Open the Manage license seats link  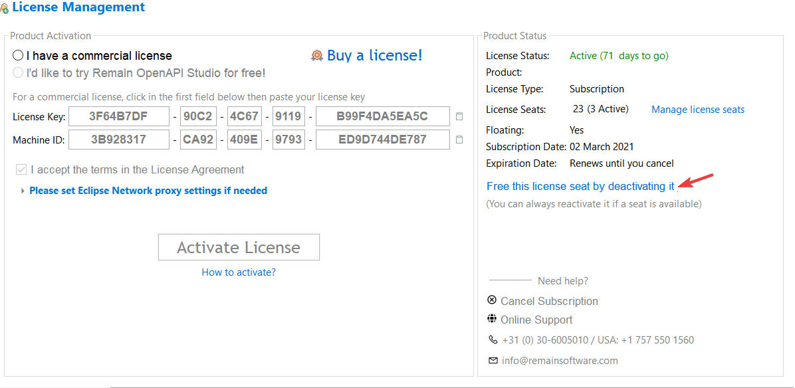pos(698,110)
